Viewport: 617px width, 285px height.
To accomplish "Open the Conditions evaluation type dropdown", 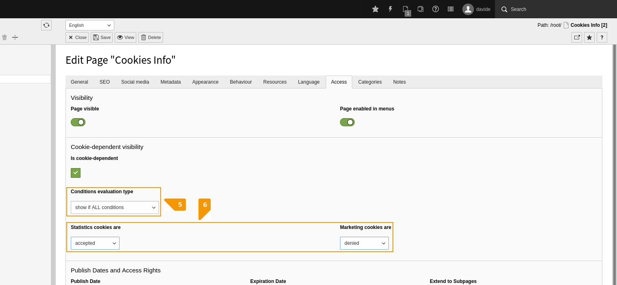I will pyautogui.click(x=115, y=207).
